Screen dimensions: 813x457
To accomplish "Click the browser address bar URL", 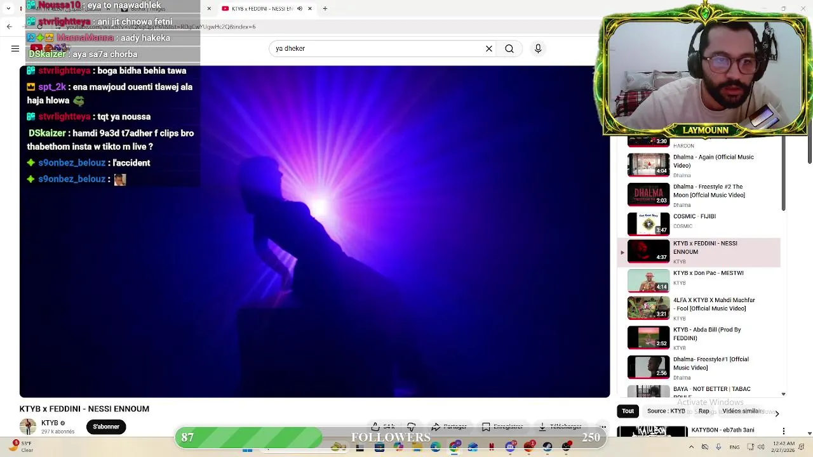I will click(x=161, y=27).
